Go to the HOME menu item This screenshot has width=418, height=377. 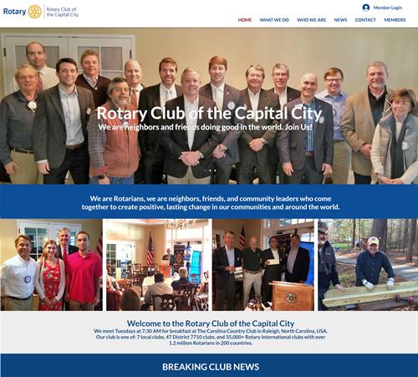point(245,20)
